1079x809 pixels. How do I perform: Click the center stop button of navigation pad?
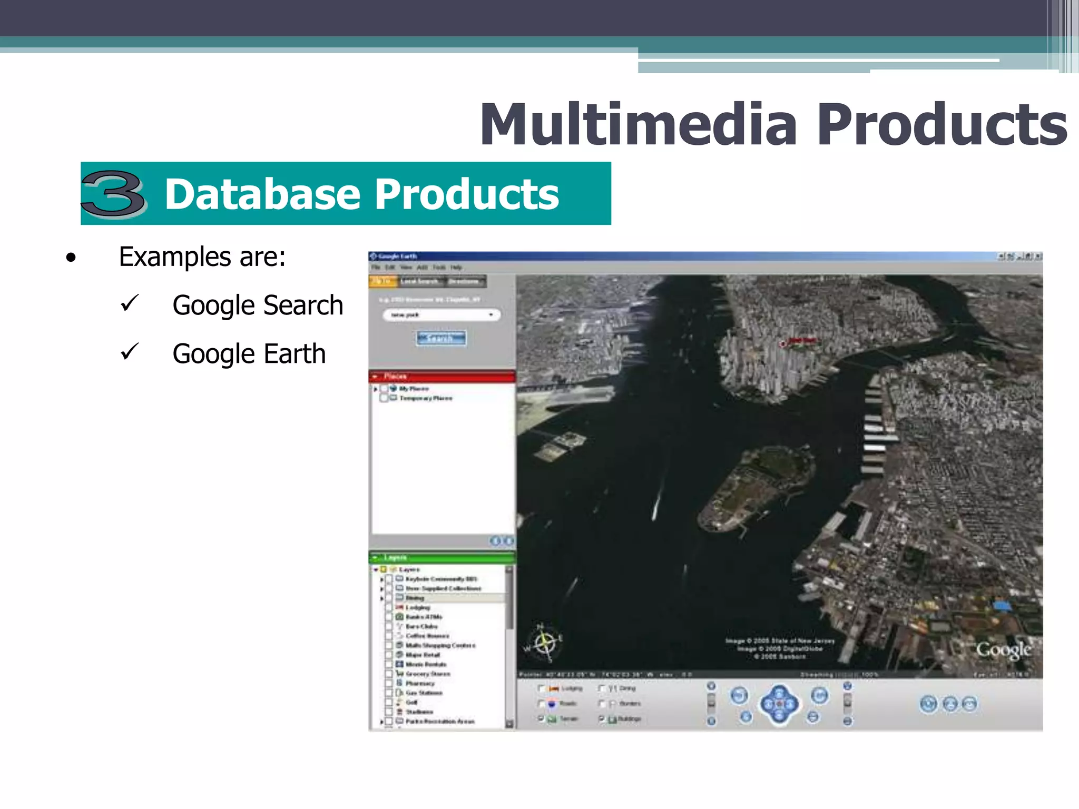(779, 704)
